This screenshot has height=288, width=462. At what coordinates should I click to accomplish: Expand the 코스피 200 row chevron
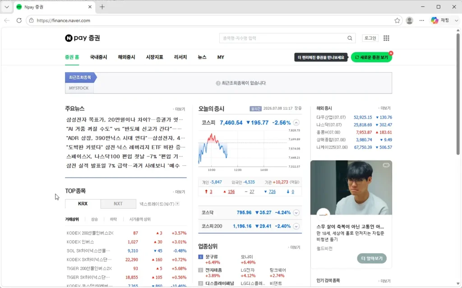point(296,226)
